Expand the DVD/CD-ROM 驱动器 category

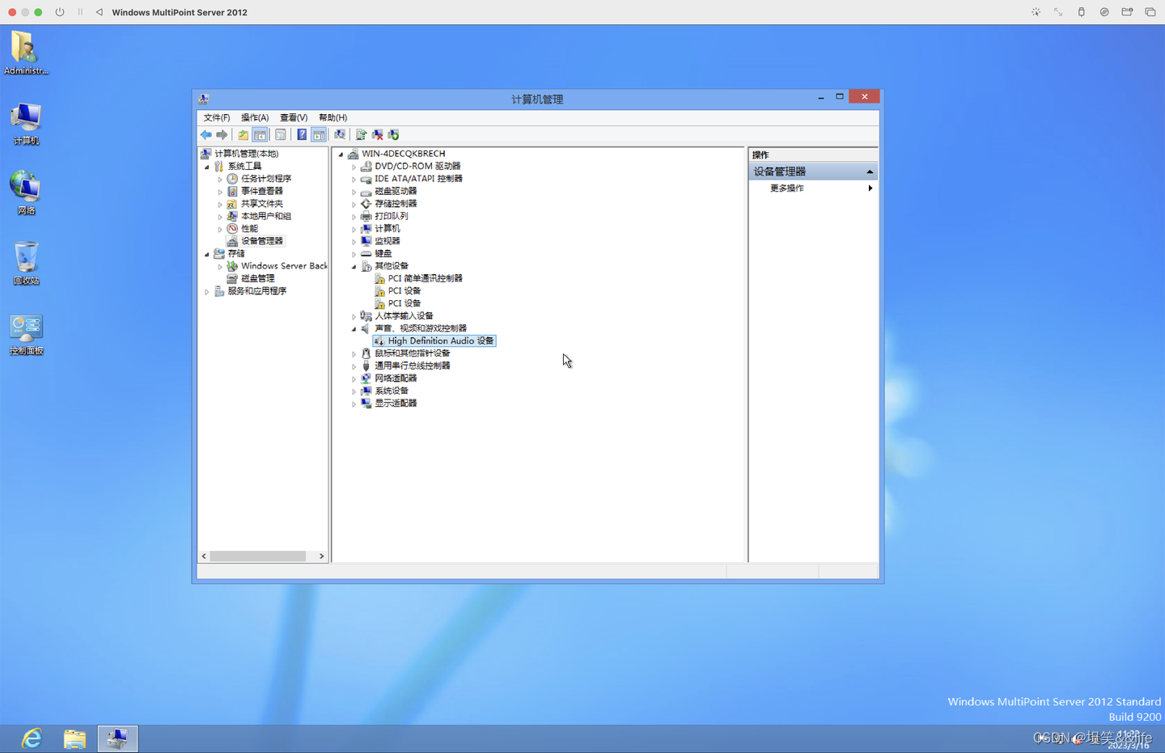(x=354, y=167)
